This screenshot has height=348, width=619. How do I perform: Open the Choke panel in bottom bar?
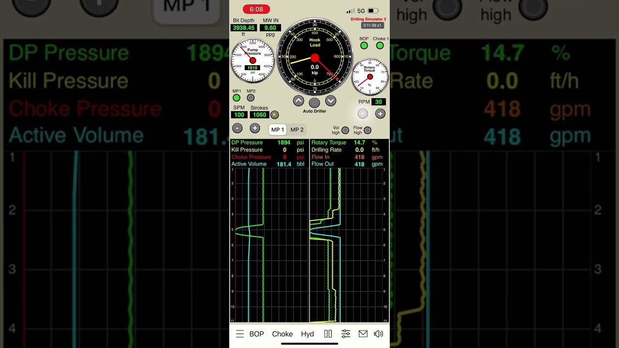click(282, 334)
